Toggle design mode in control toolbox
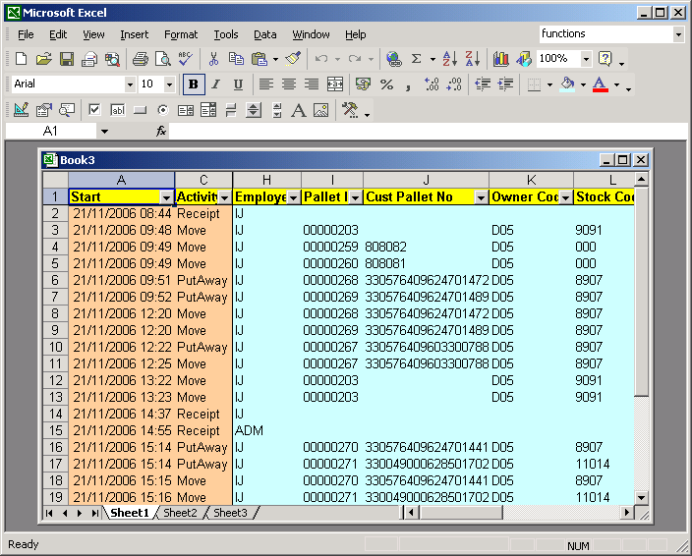692x556 pixels. pyautogui.click(x=21, y=110)
